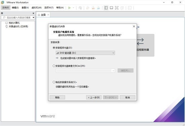Image resolution: width=185 pixels, height=126 pixels.
Task: Open the 查看(V) menu
Action: [25, 8]
